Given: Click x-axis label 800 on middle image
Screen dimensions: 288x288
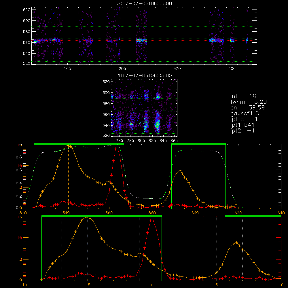Looking at the screenshot, I should 141,141.
